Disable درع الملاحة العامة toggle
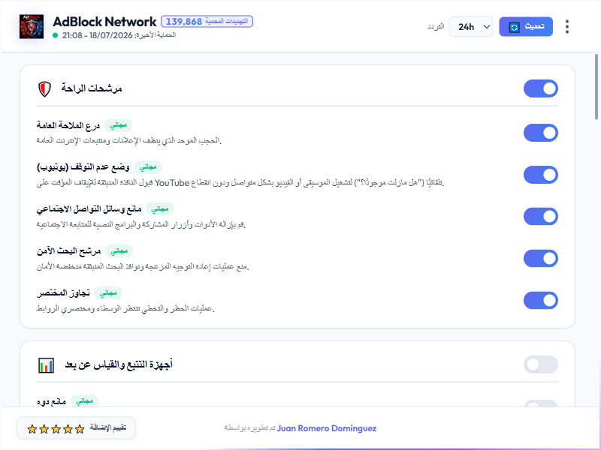Viewport: 601px width, 450px height. pos(540,133)
